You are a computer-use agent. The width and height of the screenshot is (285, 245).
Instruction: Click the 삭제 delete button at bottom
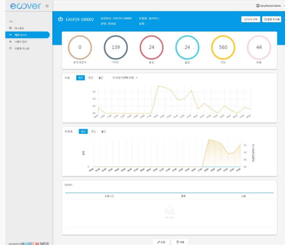[x=179, y=242]
